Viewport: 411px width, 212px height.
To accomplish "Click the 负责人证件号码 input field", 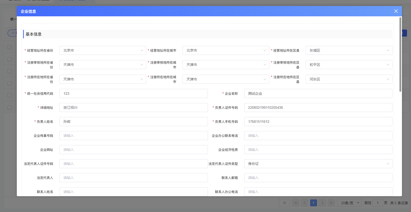I will [x=318, y=108].
